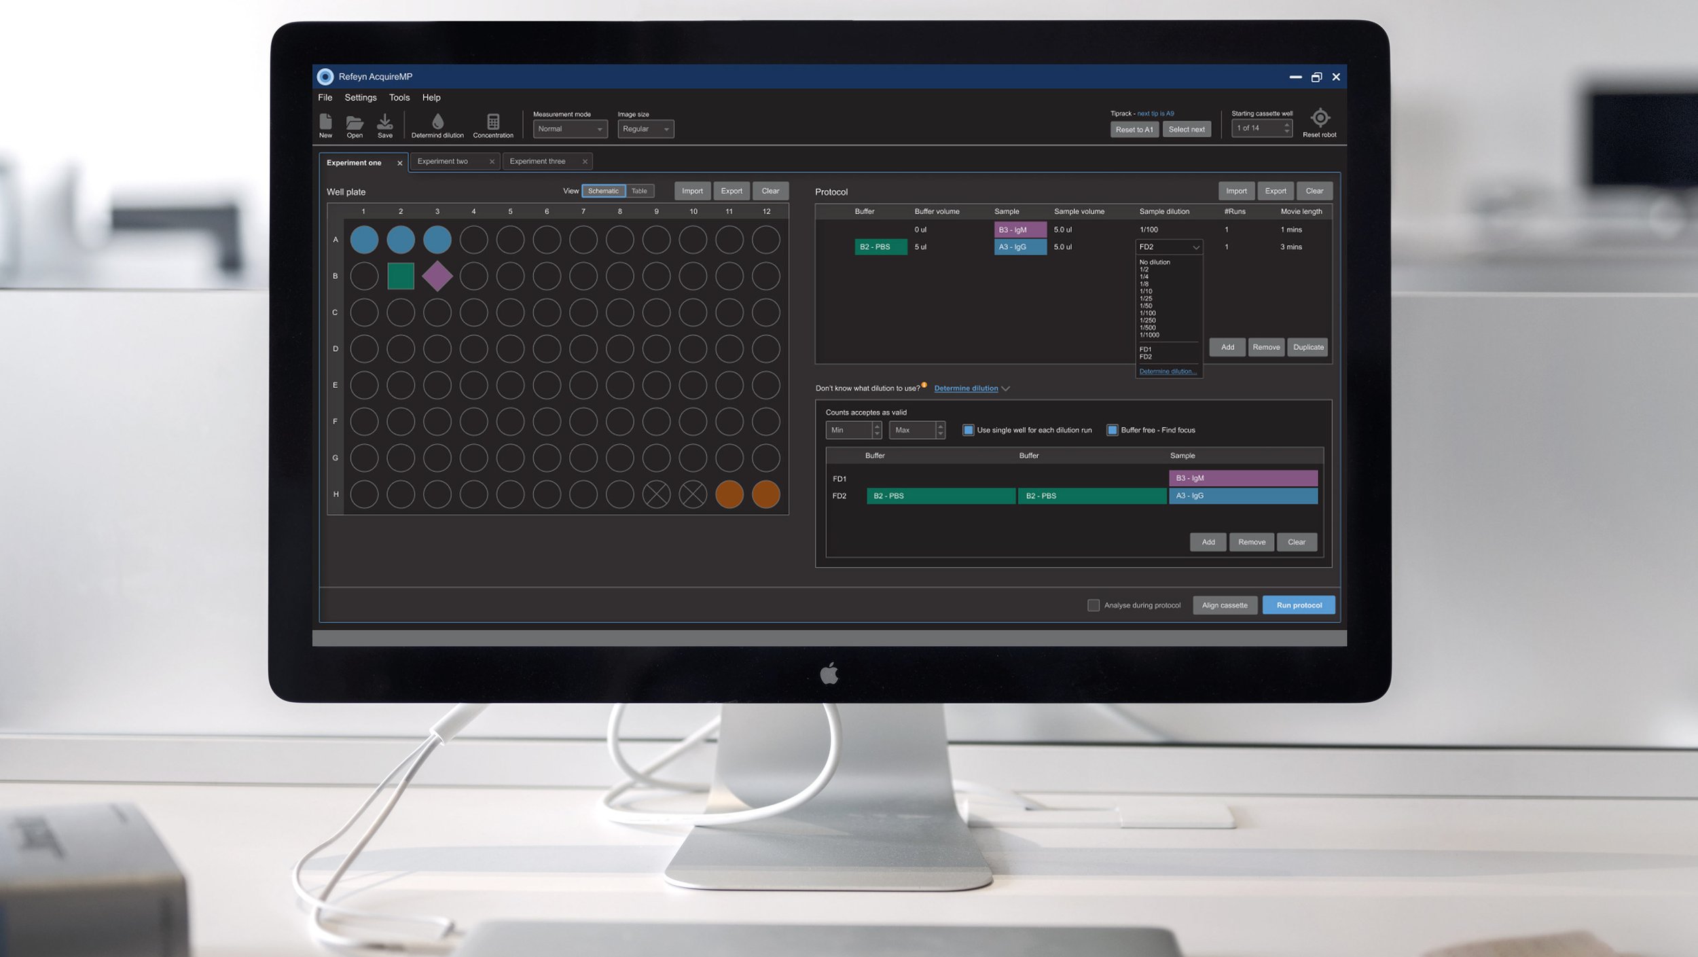Switch to the Experiment two tab
Viewport: 1698px width, 957px height.
pos(443,162)
